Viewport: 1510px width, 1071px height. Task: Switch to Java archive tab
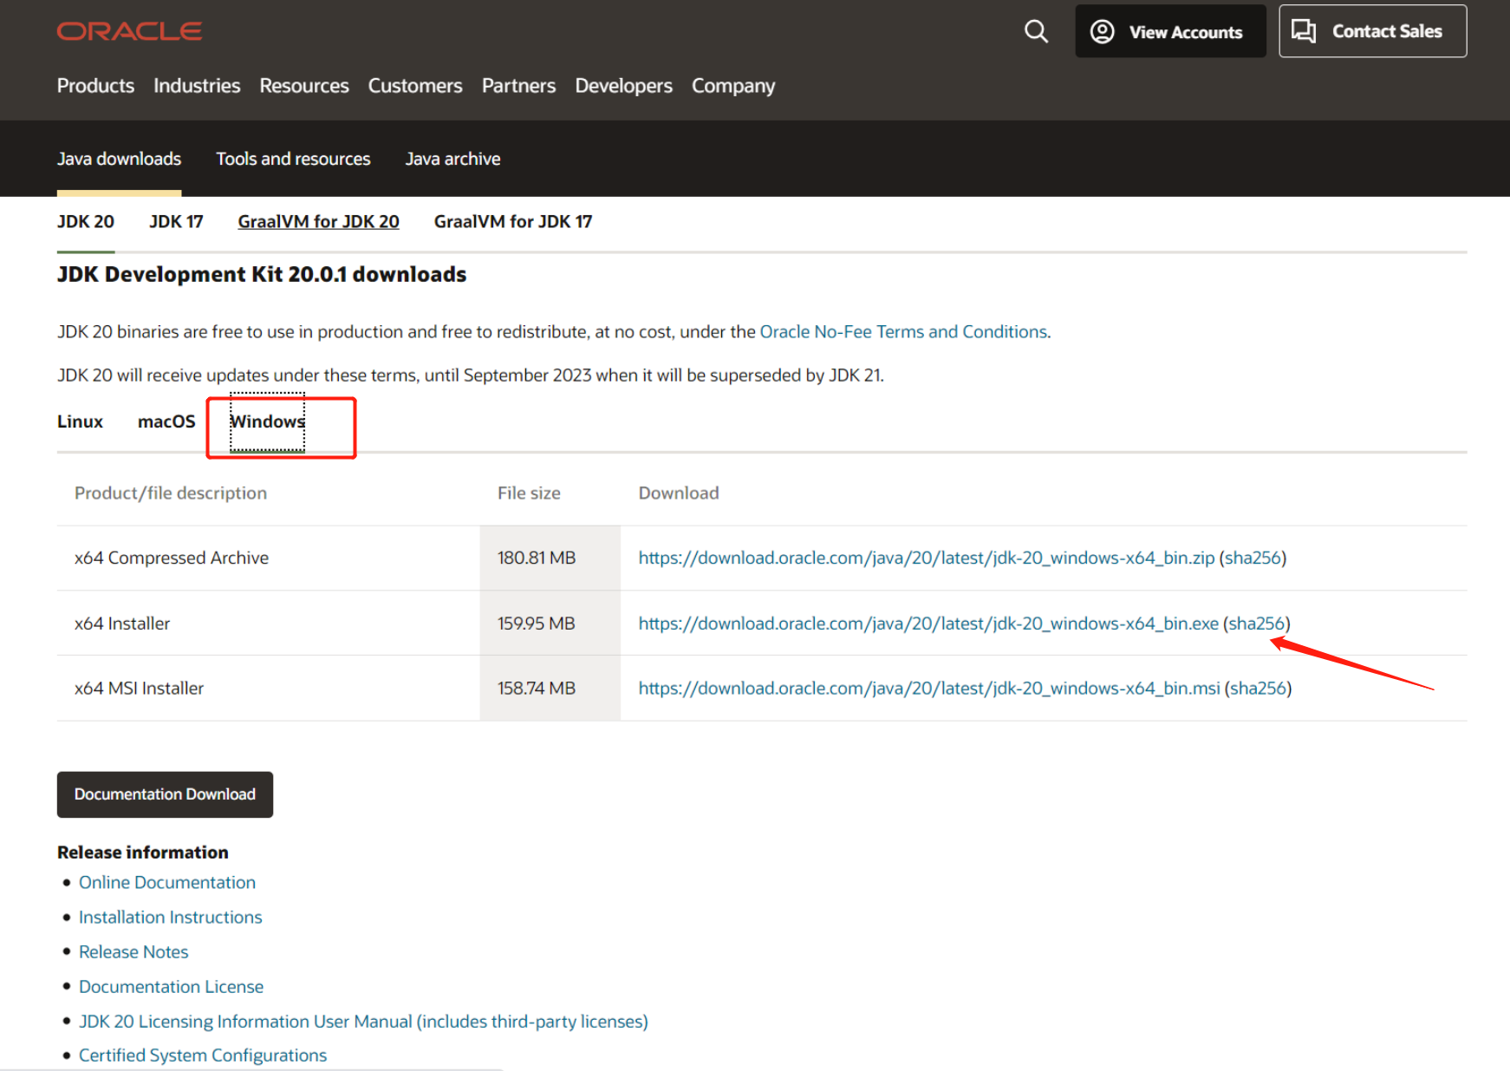pyautogui.click(x=452, y=159)
